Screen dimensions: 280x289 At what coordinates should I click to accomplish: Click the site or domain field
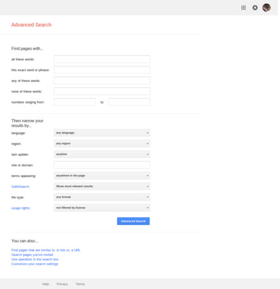pos(102,165)
